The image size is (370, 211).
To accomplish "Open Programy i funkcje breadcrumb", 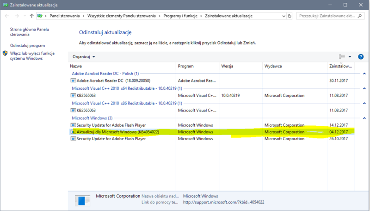I will point(180,16).
